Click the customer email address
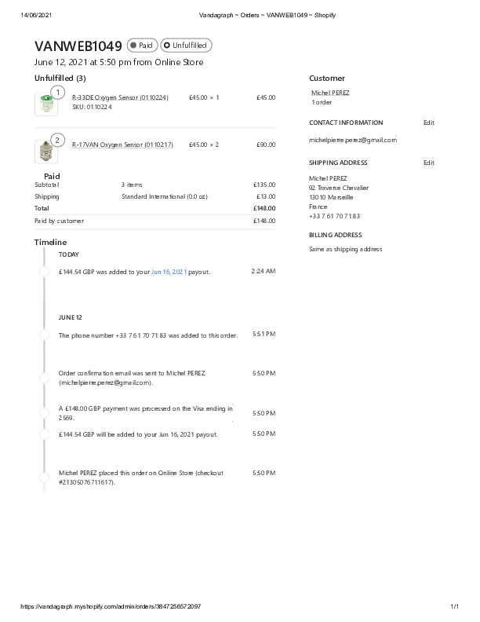480x622 pixels. pos(353,140)
